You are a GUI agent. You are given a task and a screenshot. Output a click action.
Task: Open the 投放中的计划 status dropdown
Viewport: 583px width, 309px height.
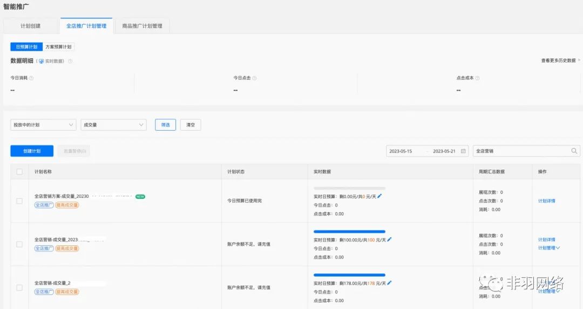coord(43,125)
